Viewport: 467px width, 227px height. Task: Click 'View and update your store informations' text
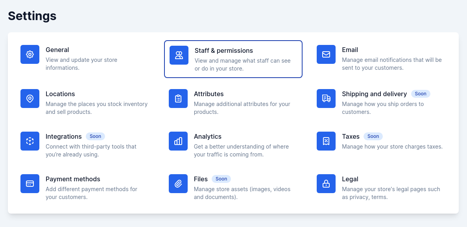coord(81,64)
